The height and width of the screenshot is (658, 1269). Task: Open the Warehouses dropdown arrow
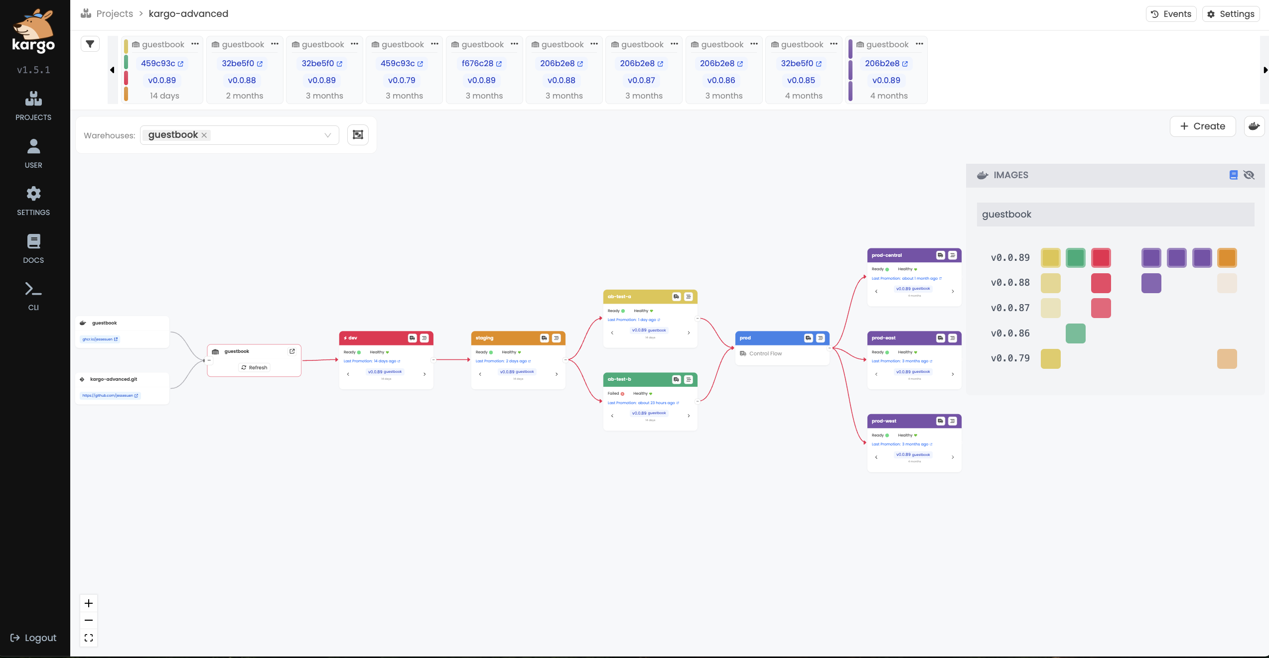[x=328, y=135]
